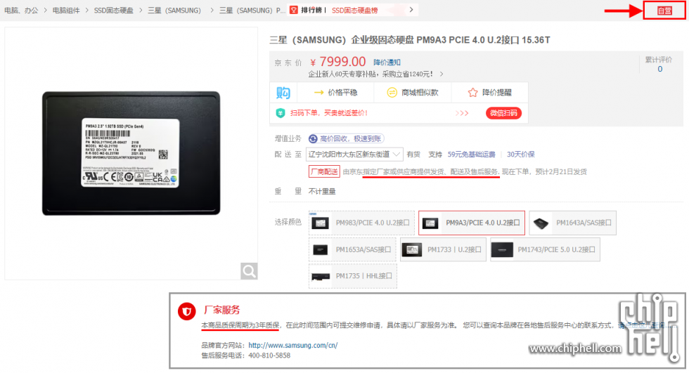Click the magnifier zoom icon on product image
Image resolution: width=689 pixels, height=373 pixels.
[249, 271]
